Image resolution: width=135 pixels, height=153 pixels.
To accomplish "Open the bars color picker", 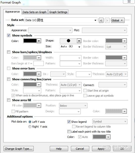I will (32, 58).
